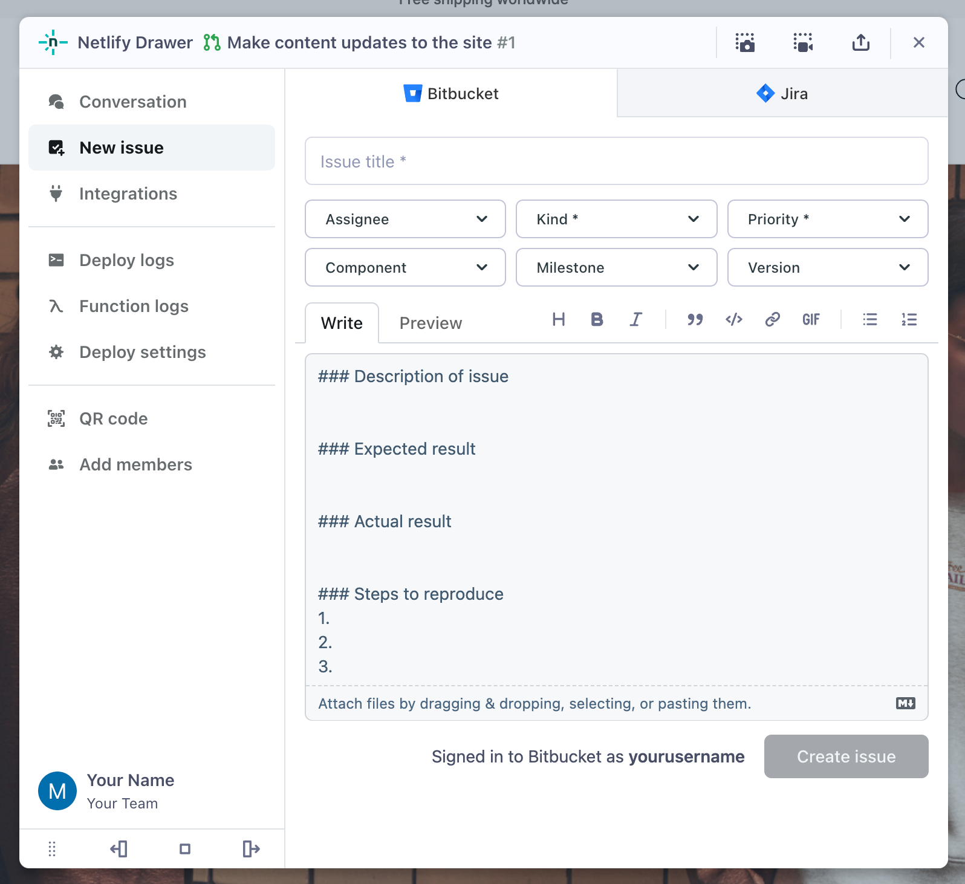Click the user avatar M

[57, 791]
